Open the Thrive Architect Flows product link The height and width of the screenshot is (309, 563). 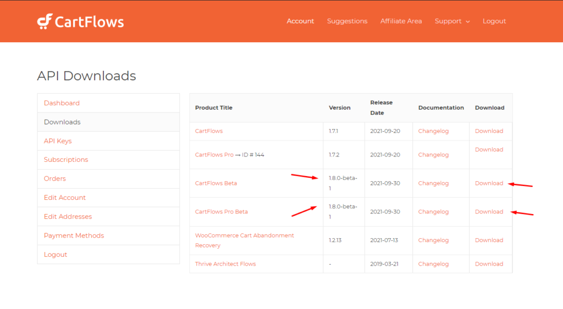(225, 264)
